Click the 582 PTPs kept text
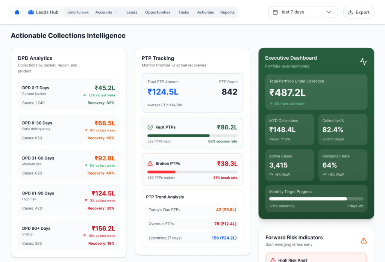 pos(159,141)
